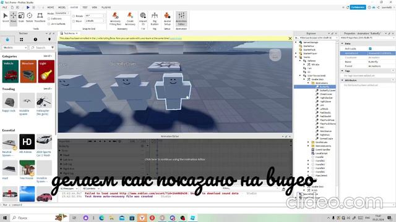Switch to the VIEW ribbon tab
The height and width of the screenshot is (222, 396).
pos(95,7)
